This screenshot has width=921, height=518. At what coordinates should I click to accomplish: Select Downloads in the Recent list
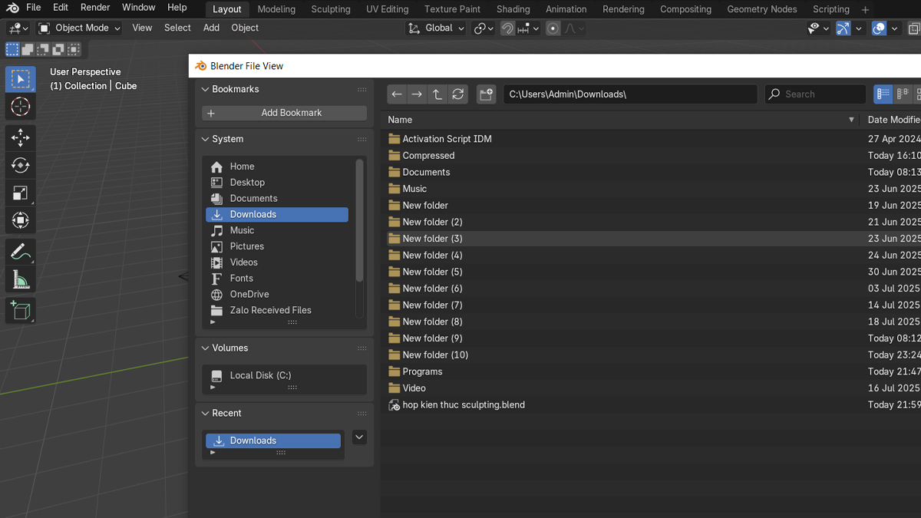273,441
